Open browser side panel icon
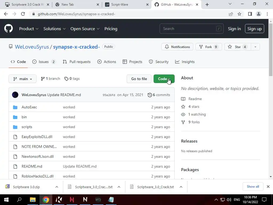The width and height of the screenshot is (273, 205). pos(250,14)
